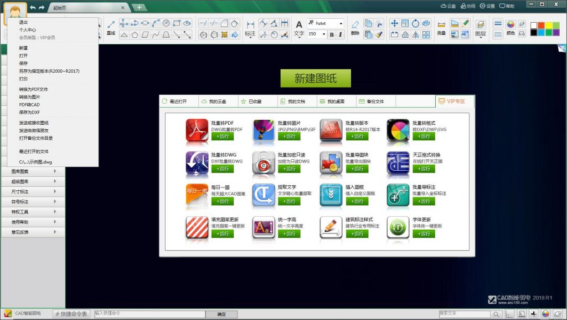Screen dimensions: 567x320
Task: Open the 标注 dimension tool
Action: [250, 29]
